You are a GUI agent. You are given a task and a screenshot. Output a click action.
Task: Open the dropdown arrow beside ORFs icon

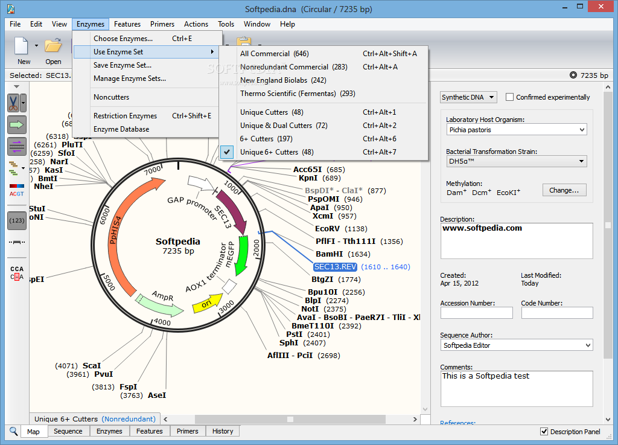tap(24, 168)
